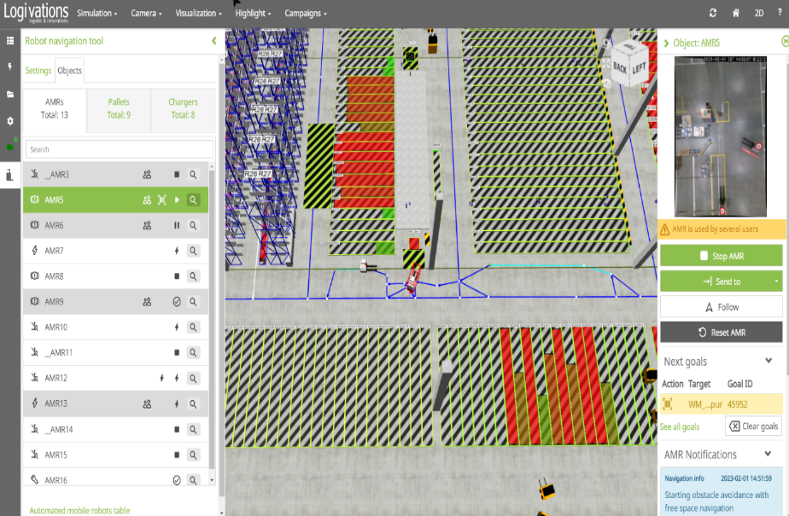Locate AMR5 with magnifier icon
Viewport: 789px width, 516px height.
tap(193, 200)
